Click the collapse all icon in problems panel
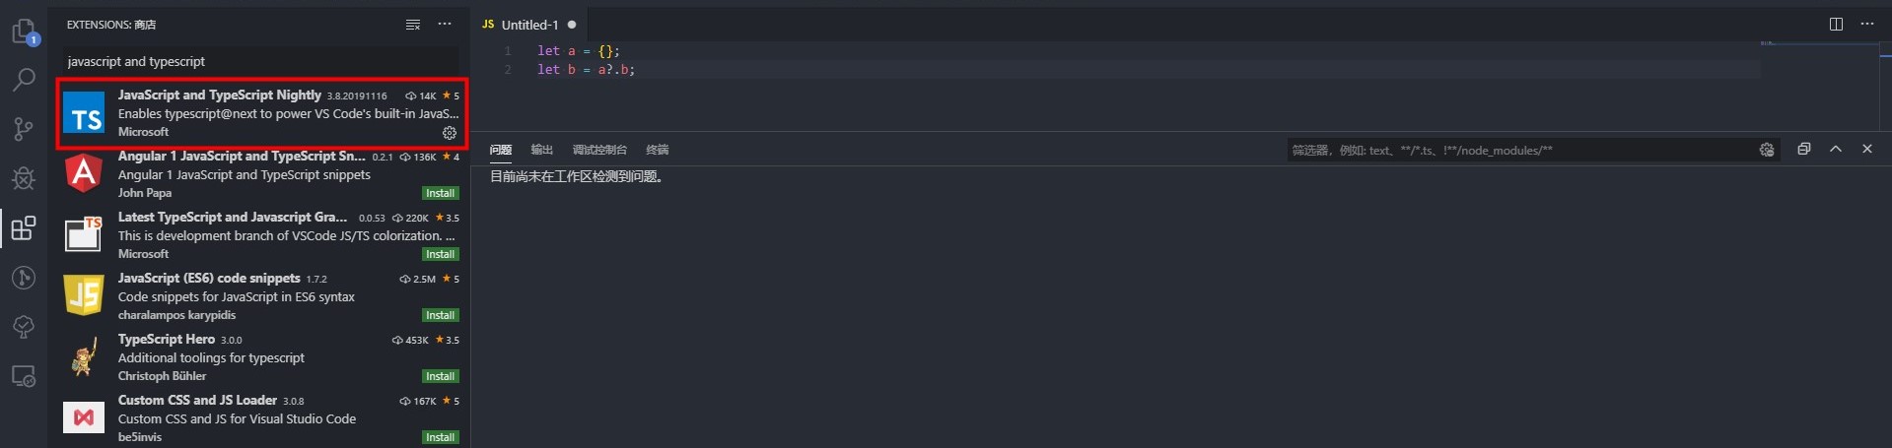Image resolution: width=1892 pixels, height=448 pixels. (1803, 150)
